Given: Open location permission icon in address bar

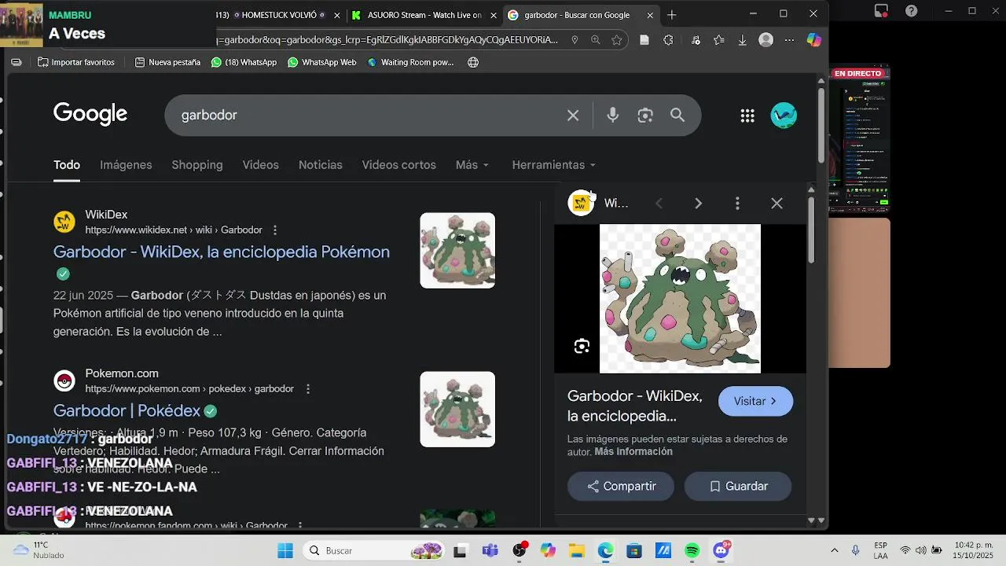Looking at the screenshot, I should (x=575, y=40).
